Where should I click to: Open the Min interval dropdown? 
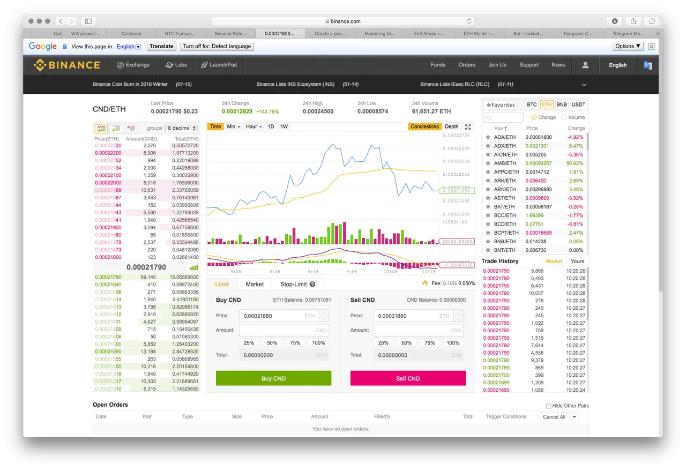pyautogui.click(x=233, y=126)
